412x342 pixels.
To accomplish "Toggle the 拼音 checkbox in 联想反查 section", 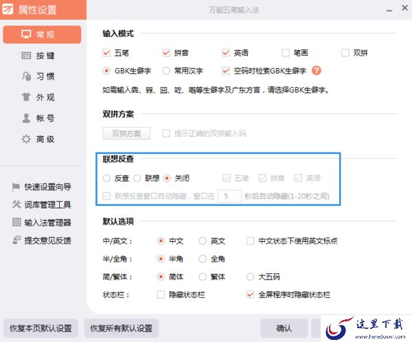I will pyautogui.click(x=262, y=178).
